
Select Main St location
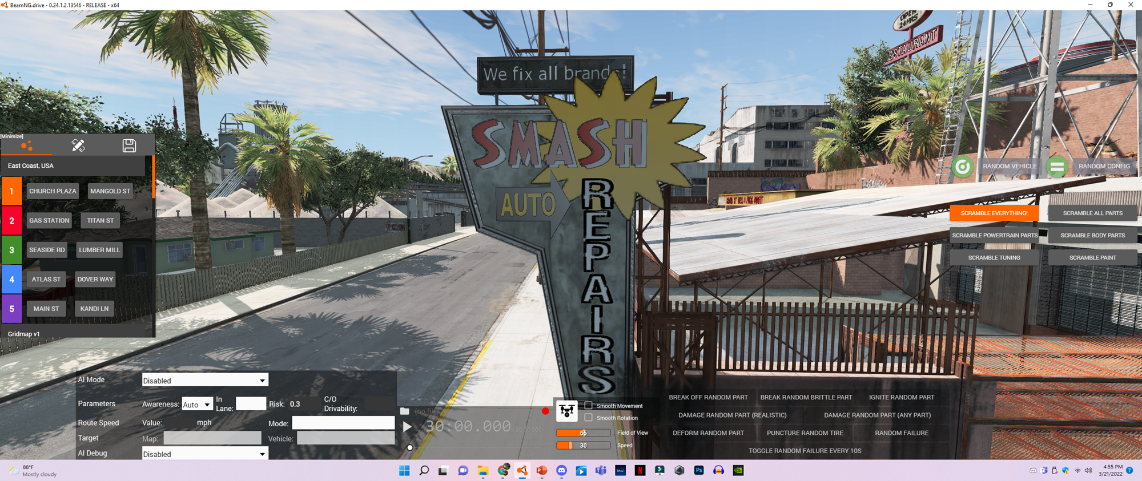tap(46, 309)
